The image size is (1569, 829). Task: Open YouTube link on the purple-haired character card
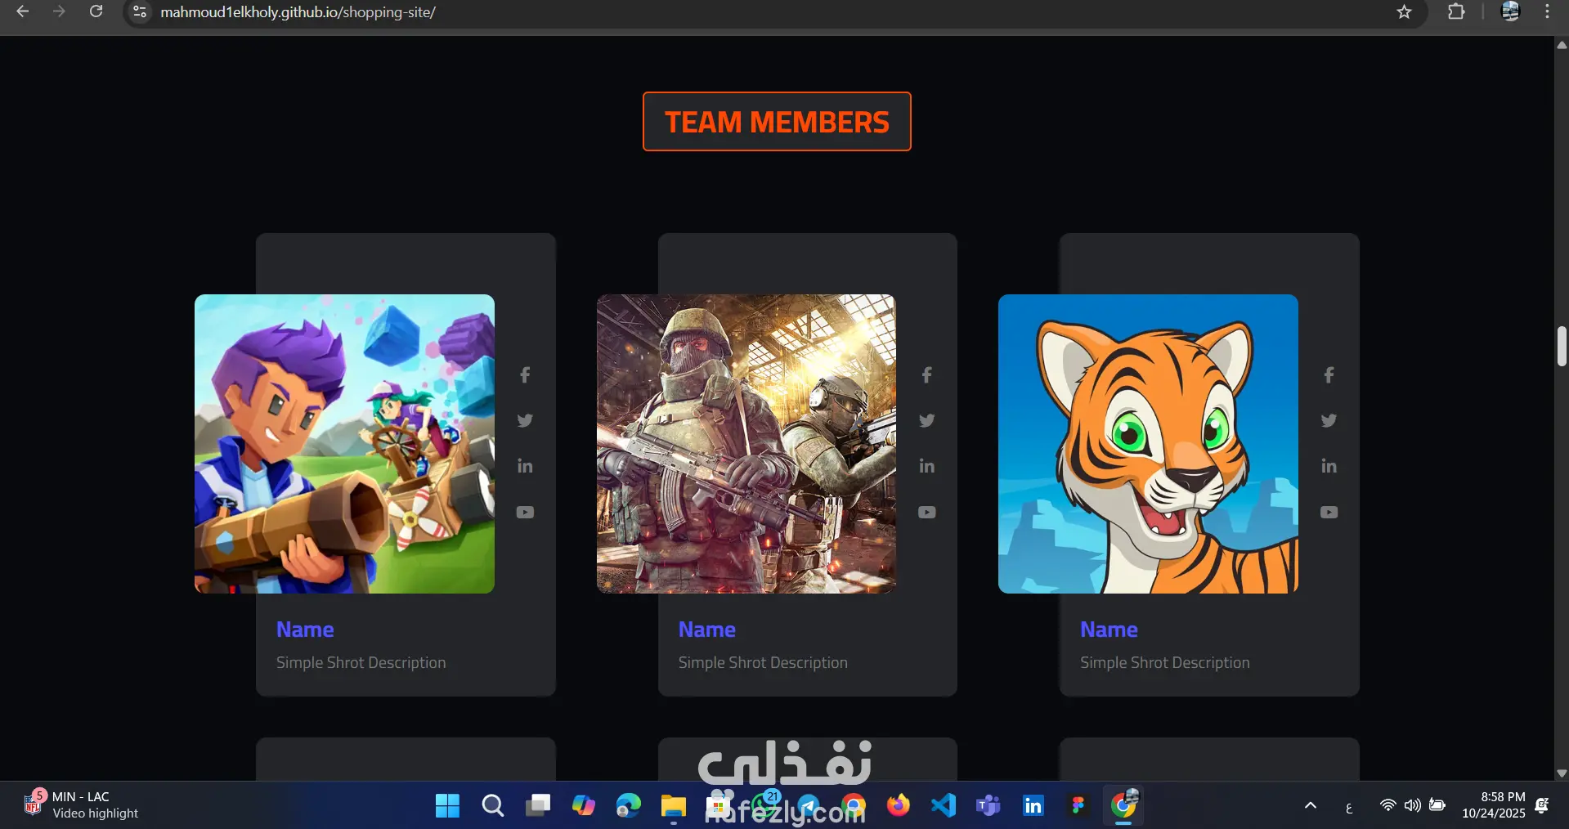[x=525, y=513]
